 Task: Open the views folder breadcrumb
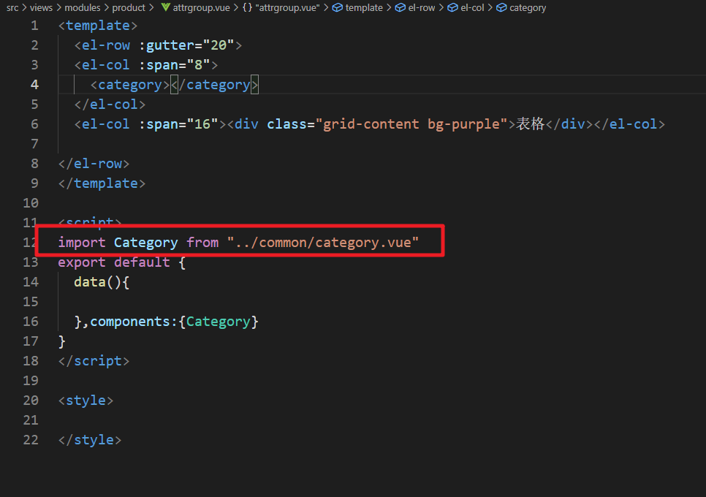click(x=41, y=8)
